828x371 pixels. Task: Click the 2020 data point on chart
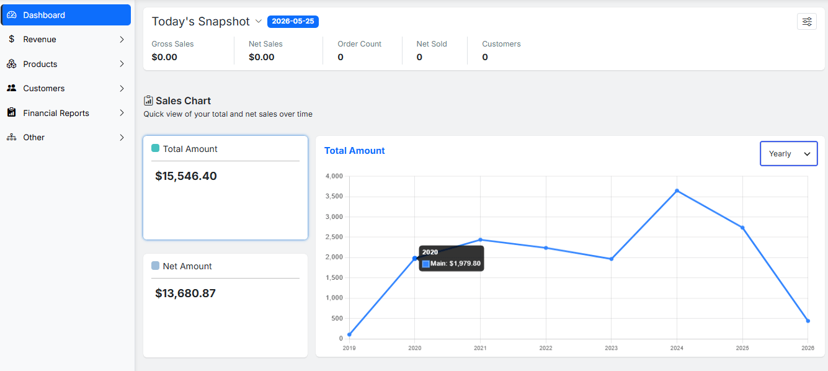coord(415,258)
